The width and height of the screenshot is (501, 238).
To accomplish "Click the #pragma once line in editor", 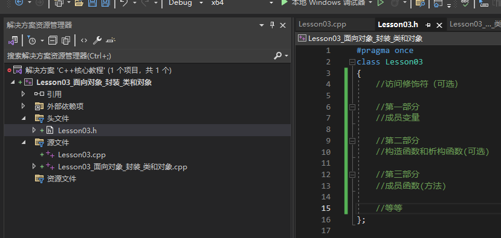I will click(x=385, y=51).
